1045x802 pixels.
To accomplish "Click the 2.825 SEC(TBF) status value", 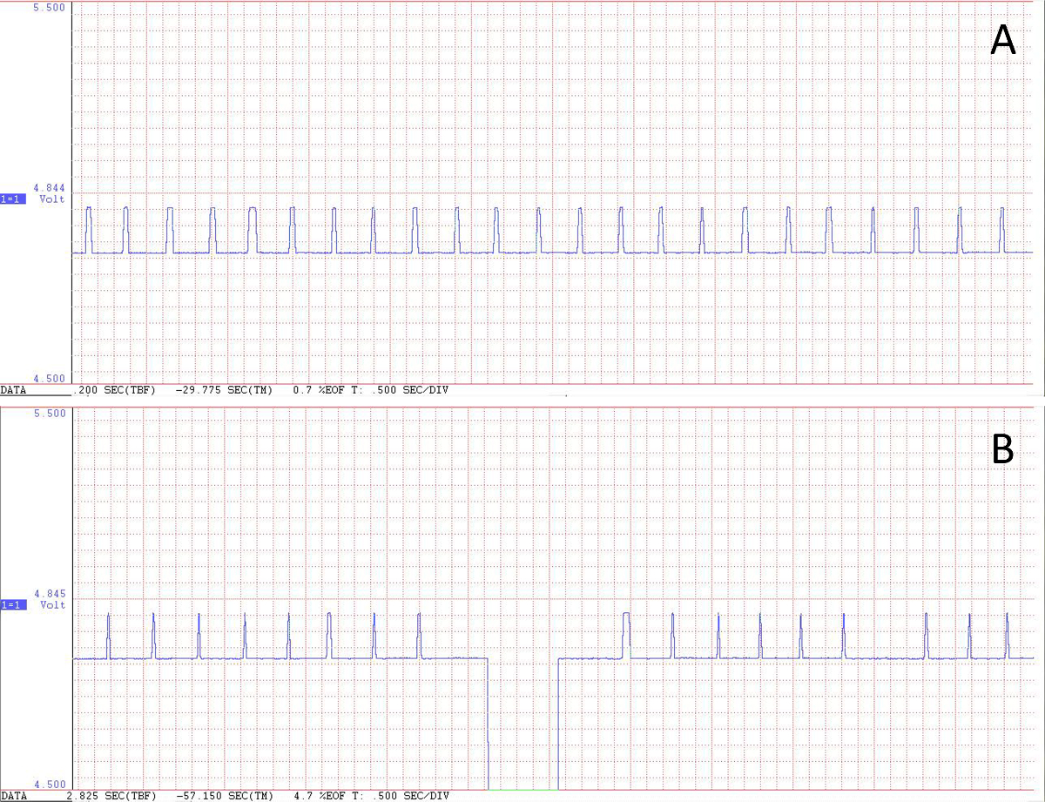I will coord(111,796).
